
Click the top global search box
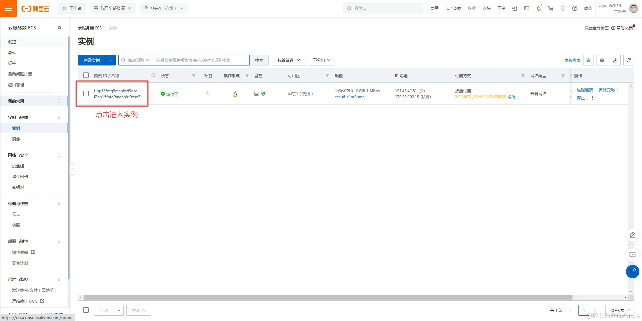click(383, 8)
